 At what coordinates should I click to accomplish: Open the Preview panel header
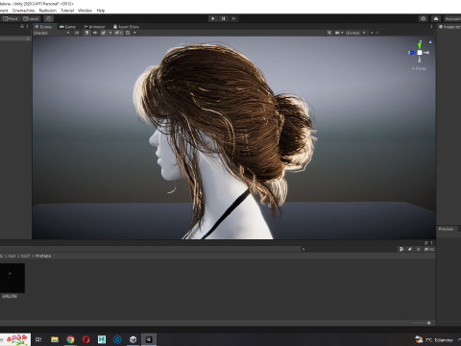(446, 229)
